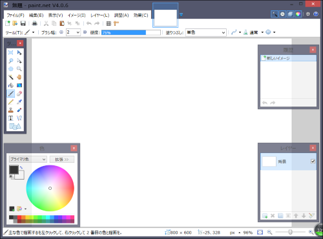Pick the Paint Bucket tool
323x239 pixels.
click(x=11, y=85)
